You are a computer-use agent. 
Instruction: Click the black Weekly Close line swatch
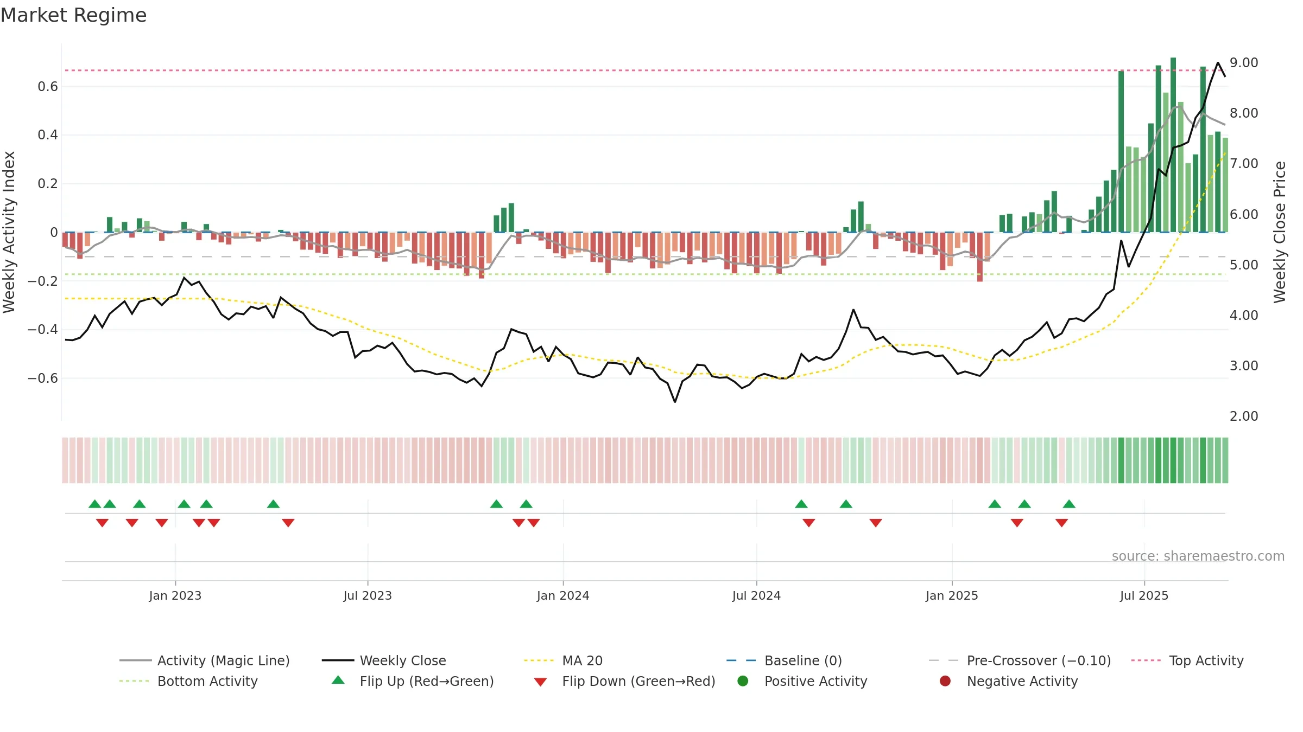click(338, 660)
